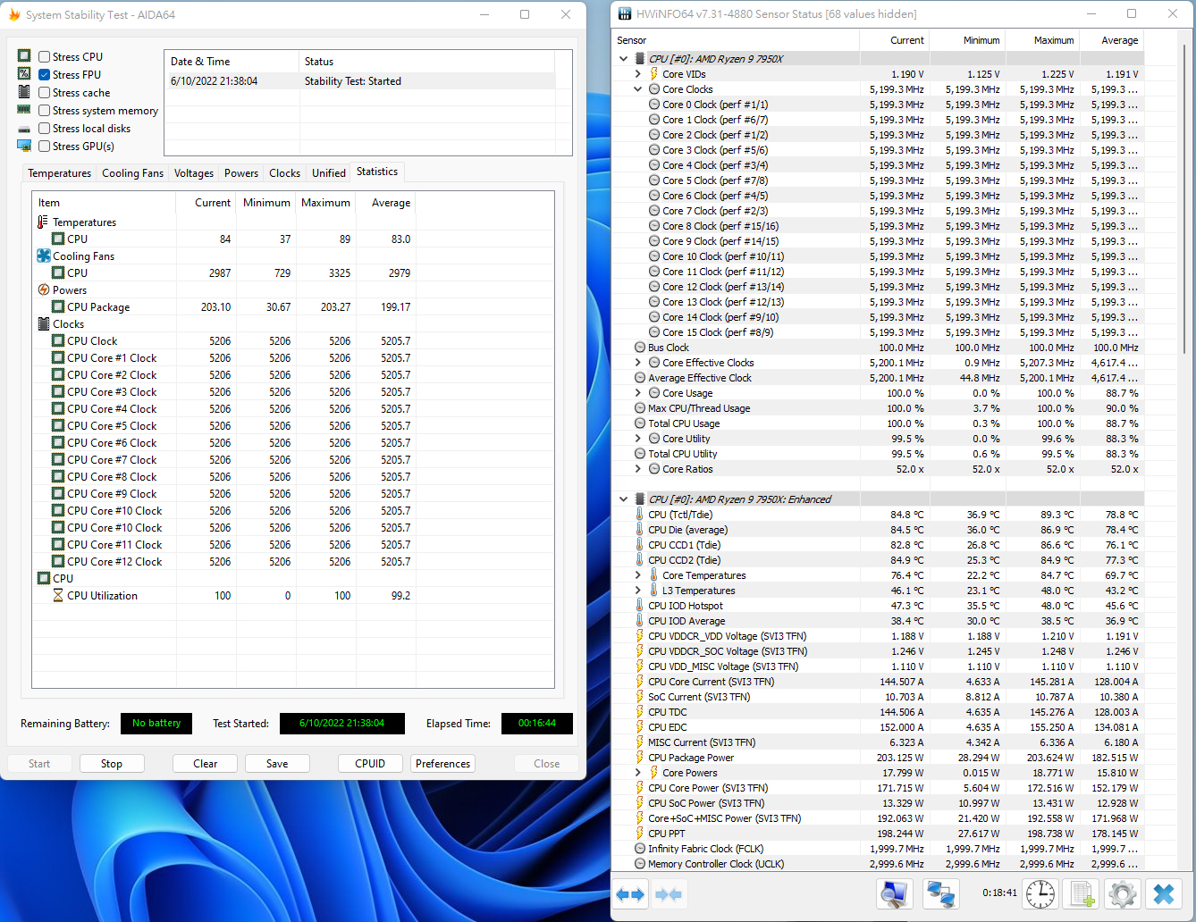The width and height of the screenshot is (1196, 922).
Task: Click the Save button
Action: [x=277, y=764]
